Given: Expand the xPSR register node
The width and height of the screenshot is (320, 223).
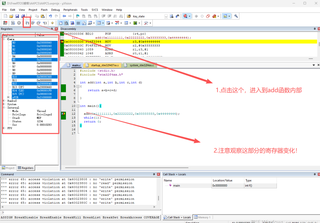Looking at the screenshot, I should pos(8,98).
